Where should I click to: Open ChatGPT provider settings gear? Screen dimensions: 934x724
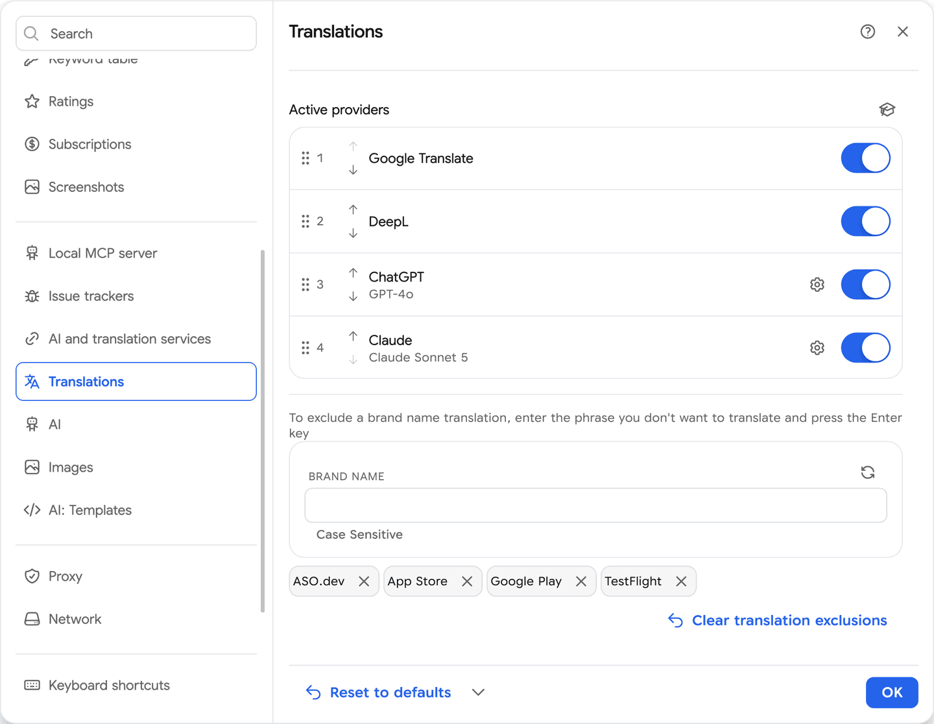click(x=817, y=285)
